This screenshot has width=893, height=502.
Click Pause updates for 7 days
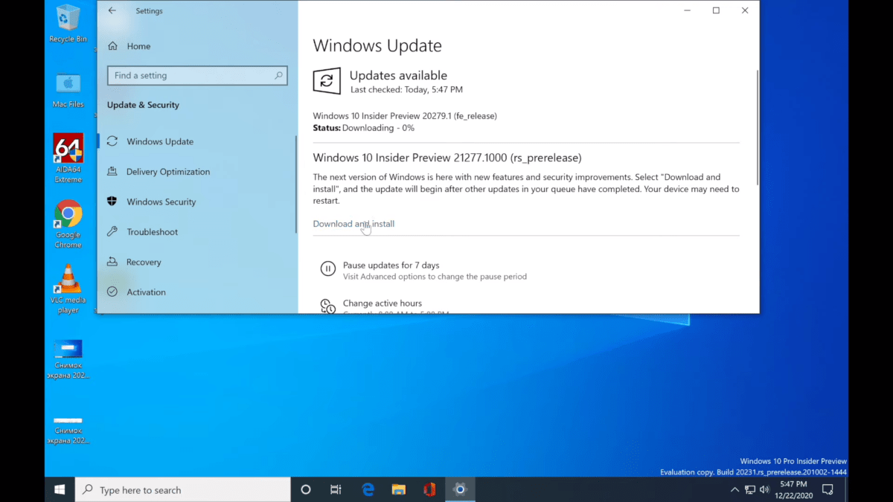(391, 265)
